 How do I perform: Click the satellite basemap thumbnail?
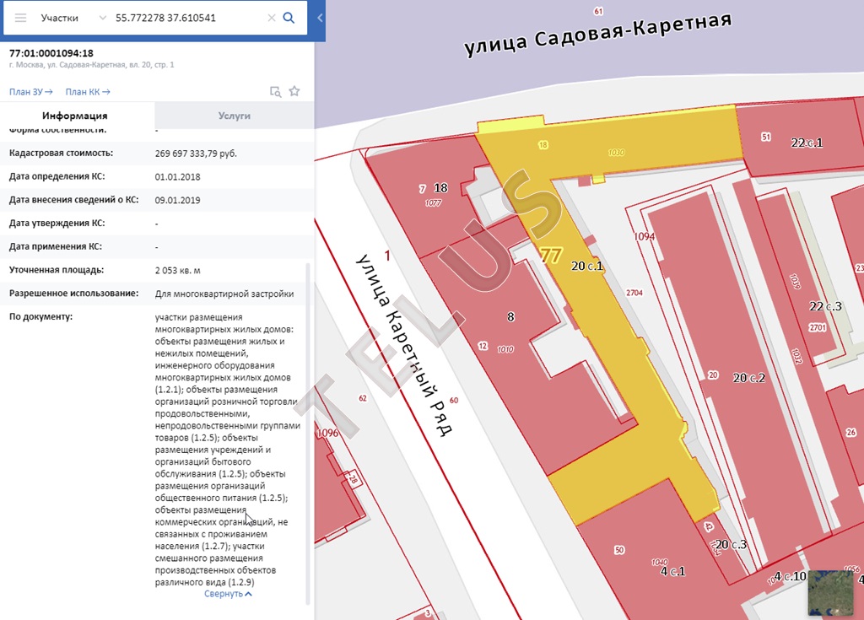(x=830, y=593)
